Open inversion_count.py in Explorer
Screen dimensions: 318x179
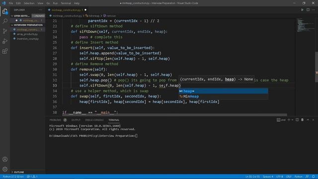[x=28, y=39]
